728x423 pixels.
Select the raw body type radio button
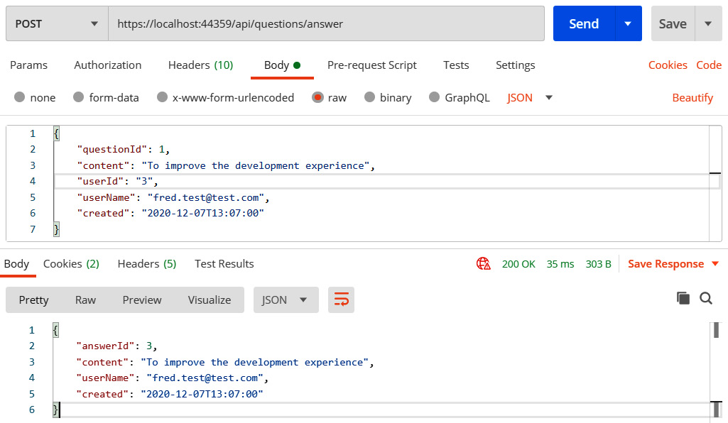318,98
